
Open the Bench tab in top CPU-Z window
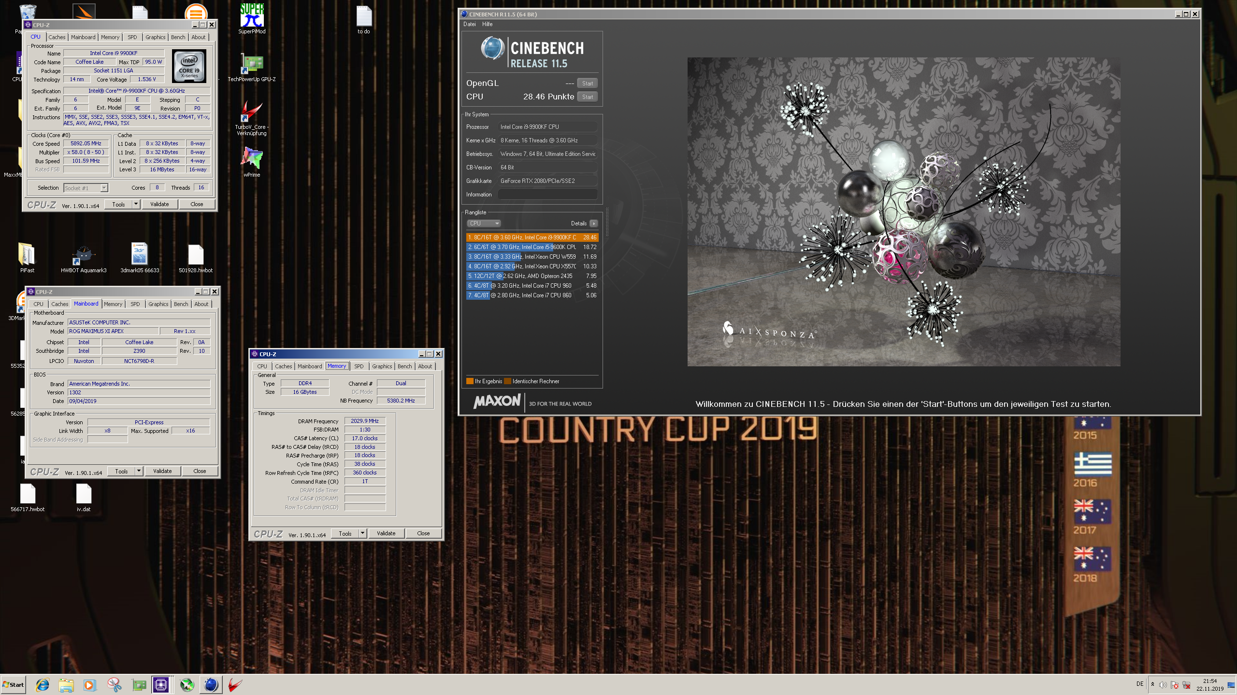click(178, 37)
